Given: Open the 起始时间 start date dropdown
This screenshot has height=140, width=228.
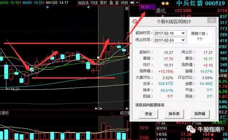Looking at the screenshot, I should click(x=183, y=33).
